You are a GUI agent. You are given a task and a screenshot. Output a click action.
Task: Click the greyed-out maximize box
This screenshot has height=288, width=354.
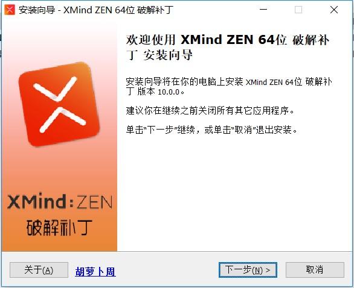[x=298, y=10]
